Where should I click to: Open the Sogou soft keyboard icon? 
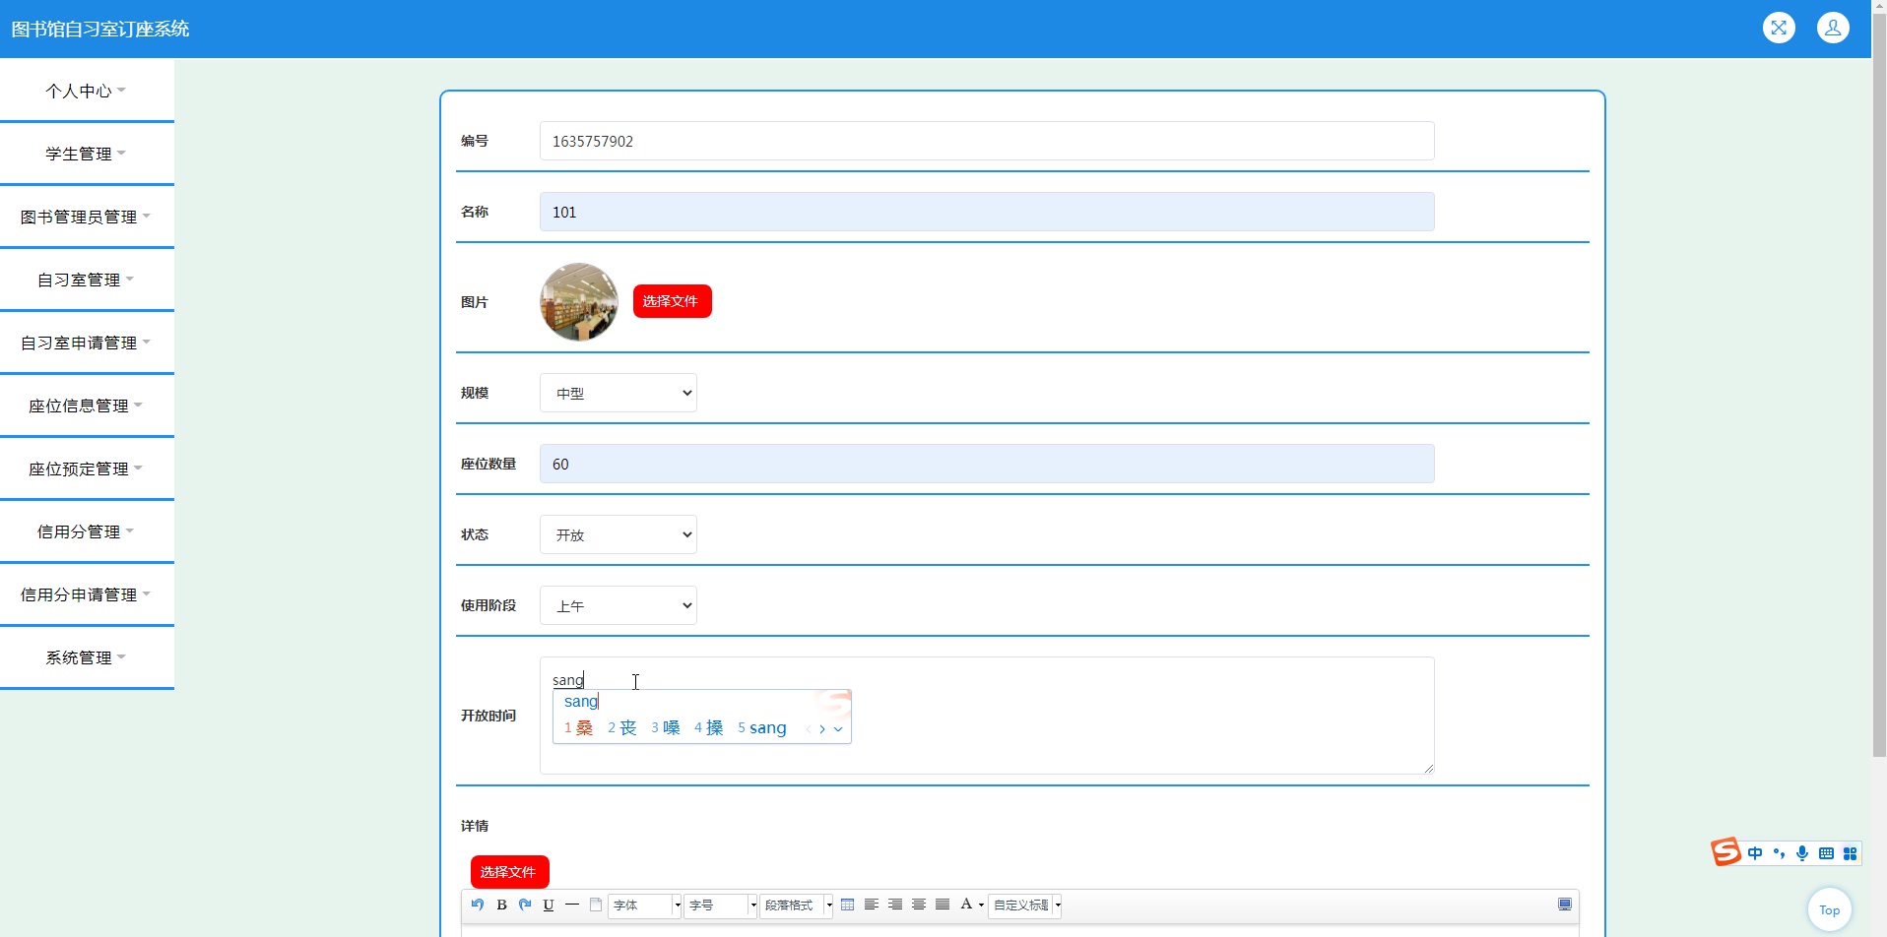pos(1827,852)
